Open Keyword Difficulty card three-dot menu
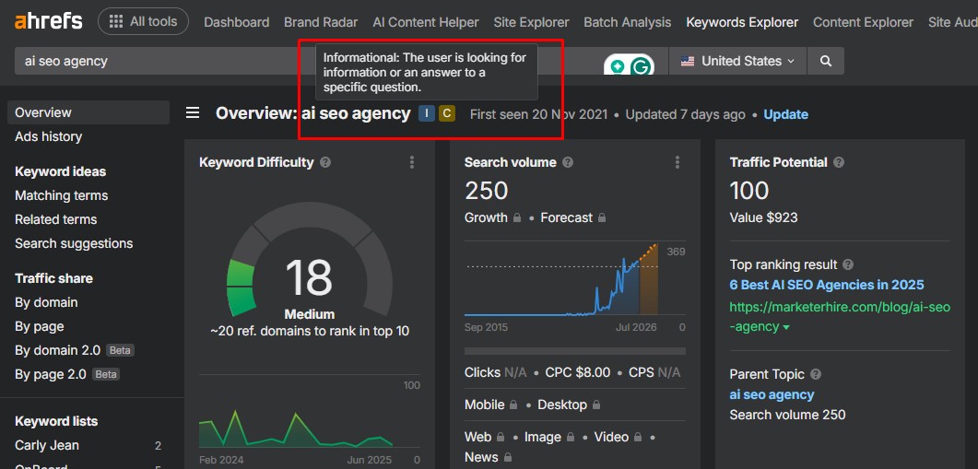The height and width of the screenshot is (469, 978). 412,162
